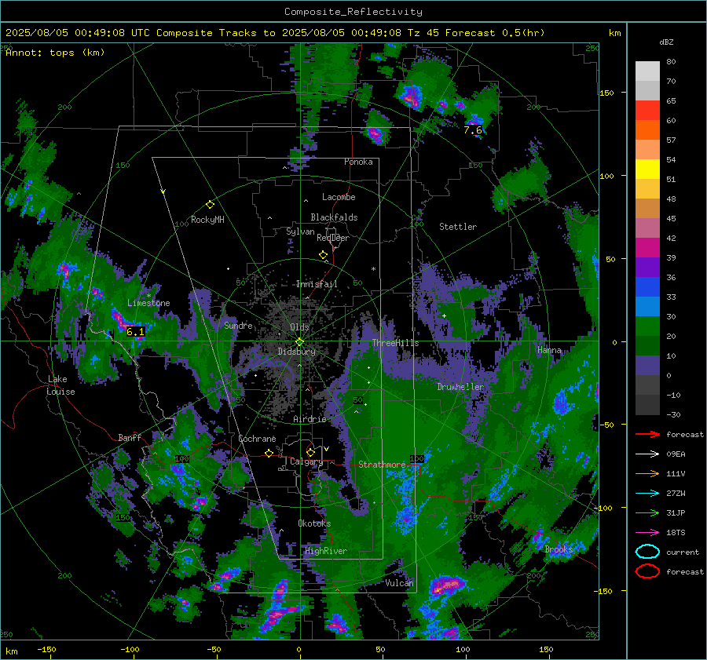
Task: Click the Banff town label
Action: (130, 437)
